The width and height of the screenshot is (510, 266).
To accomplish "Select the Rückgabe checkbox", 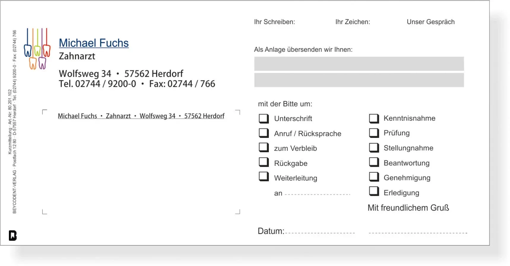I will (x=263, y=162).
